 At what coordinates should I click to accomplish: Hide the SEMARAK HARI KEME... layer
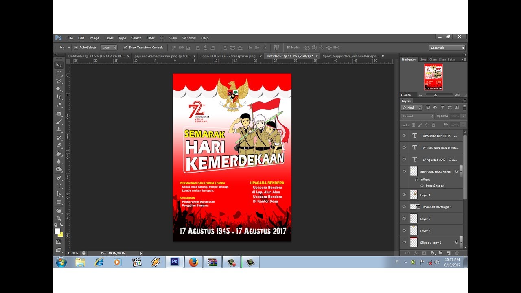tap(404, 171)
